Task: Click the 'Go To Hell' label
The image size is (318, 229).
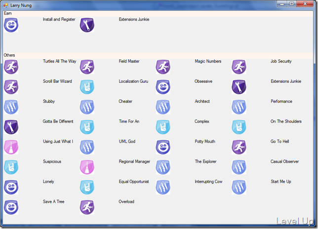Action: (280, 142)
